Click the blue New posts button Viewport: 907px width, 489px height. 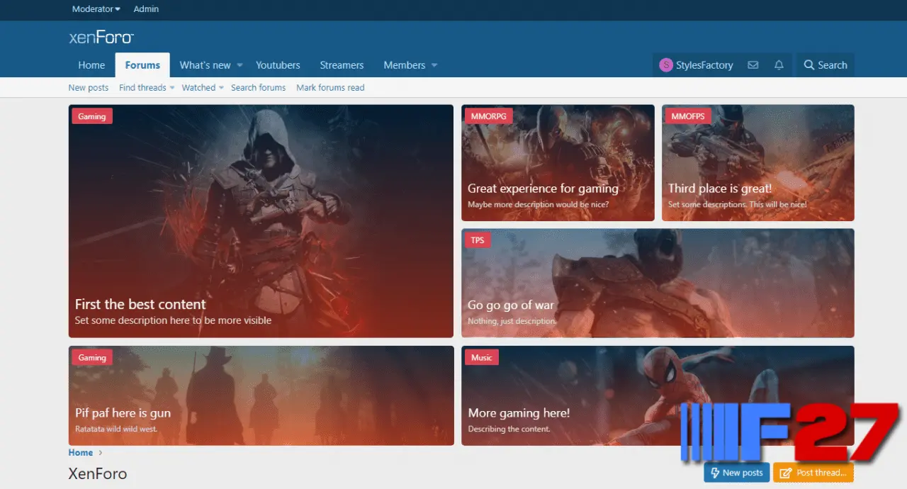point(736,473)
